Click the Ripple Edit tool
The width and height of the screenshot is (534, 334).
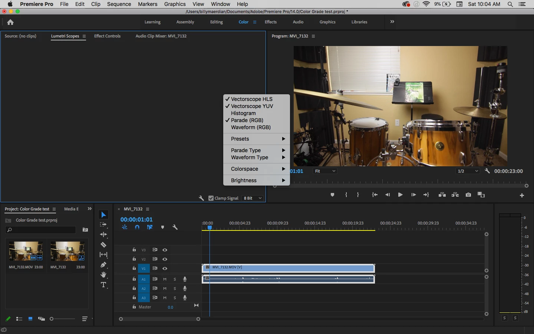tap(103, 235)
